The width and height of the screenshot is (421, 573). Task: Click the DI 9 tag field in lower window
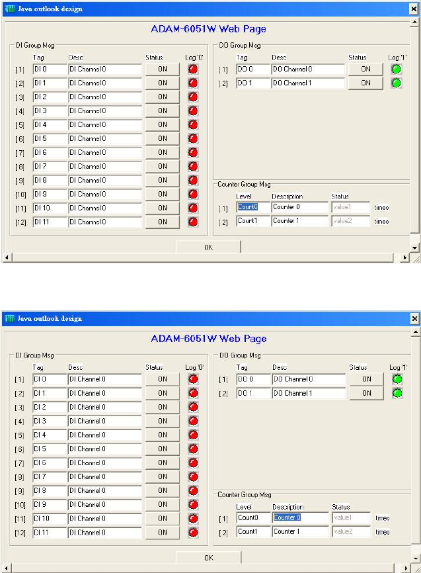[50, 504]
